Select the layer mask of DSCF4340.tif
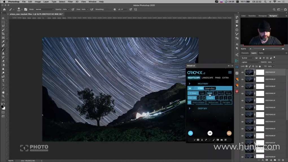The width and height of the screenshot is (288, 162). click(260, 94)
